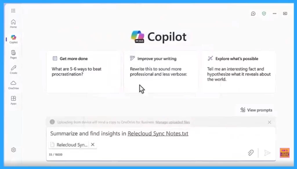Select the Explore what's possible prompt card
The height and width of the screenshot is (169, 297).
pos(238,72)
